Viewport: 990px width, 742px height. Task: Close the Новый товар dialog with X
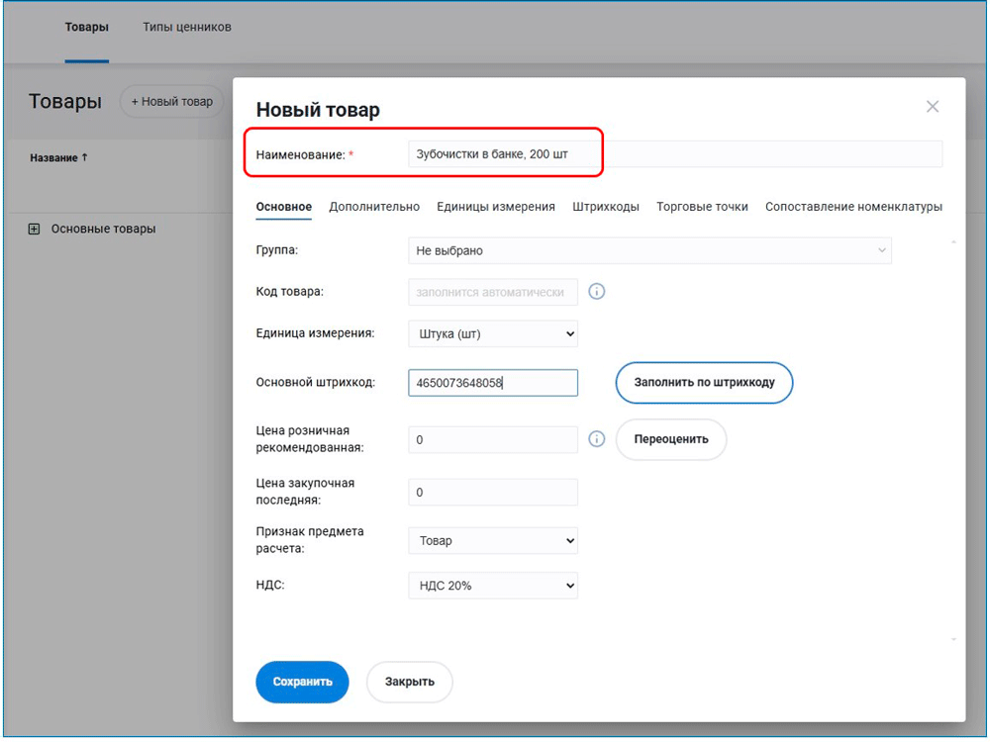(932, 107)
